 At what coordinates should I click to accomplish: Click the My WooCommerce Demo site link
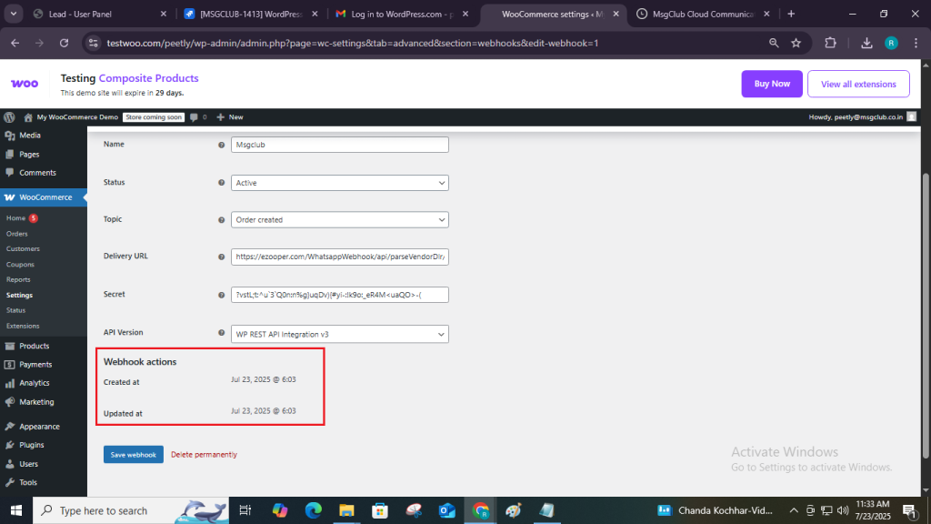click(x=71, y=117)
